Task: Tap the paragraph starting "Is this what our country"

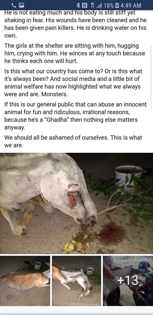Action: (x=73, y=83)
